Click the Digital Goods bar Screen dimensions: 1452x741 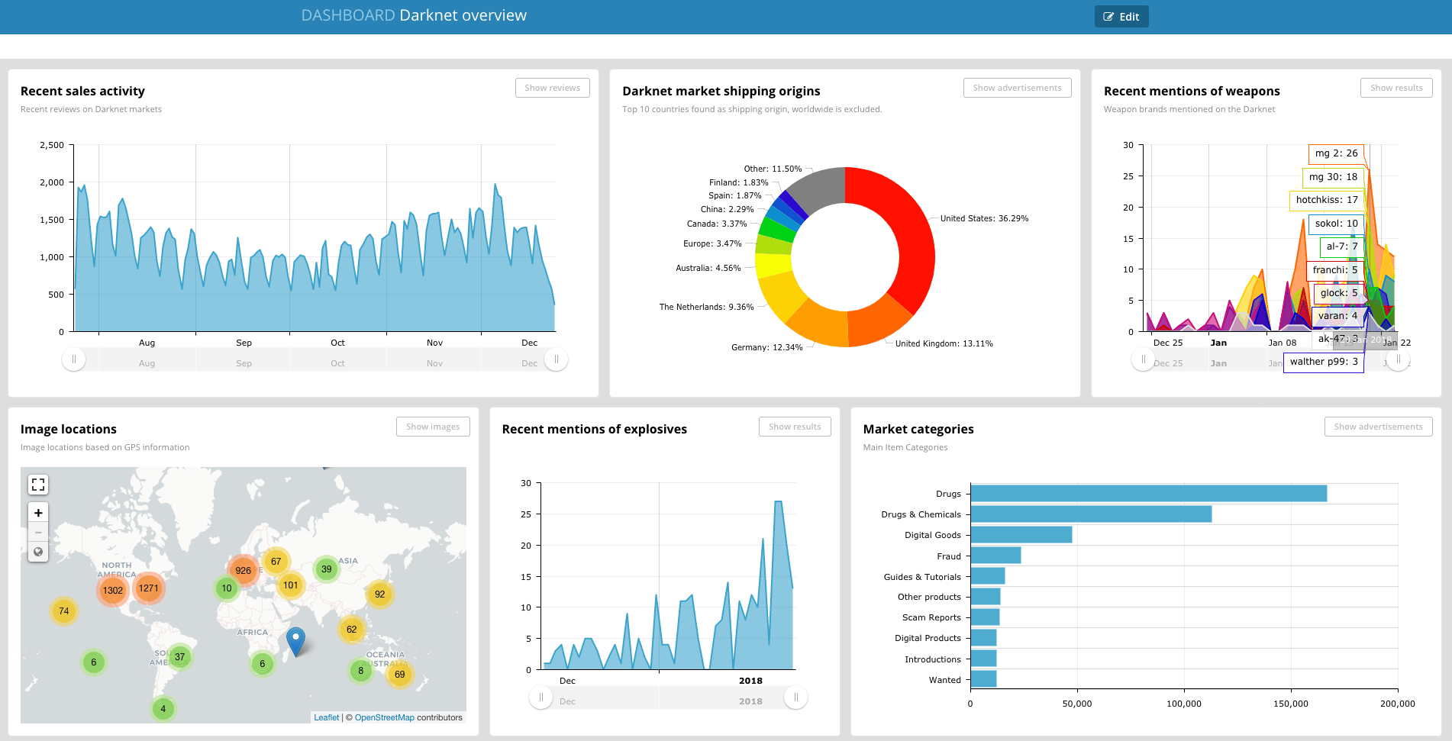[x=1021, y=535]
